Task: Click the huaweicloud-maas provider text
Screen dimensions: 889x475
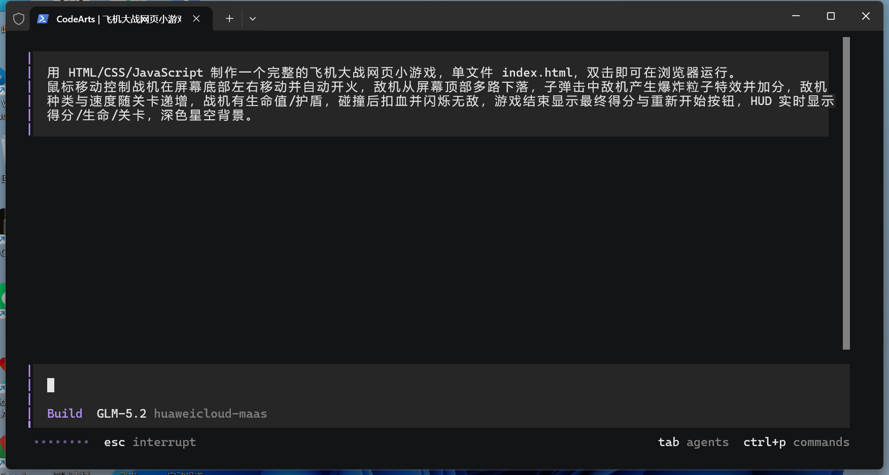Action: point(211,414)
